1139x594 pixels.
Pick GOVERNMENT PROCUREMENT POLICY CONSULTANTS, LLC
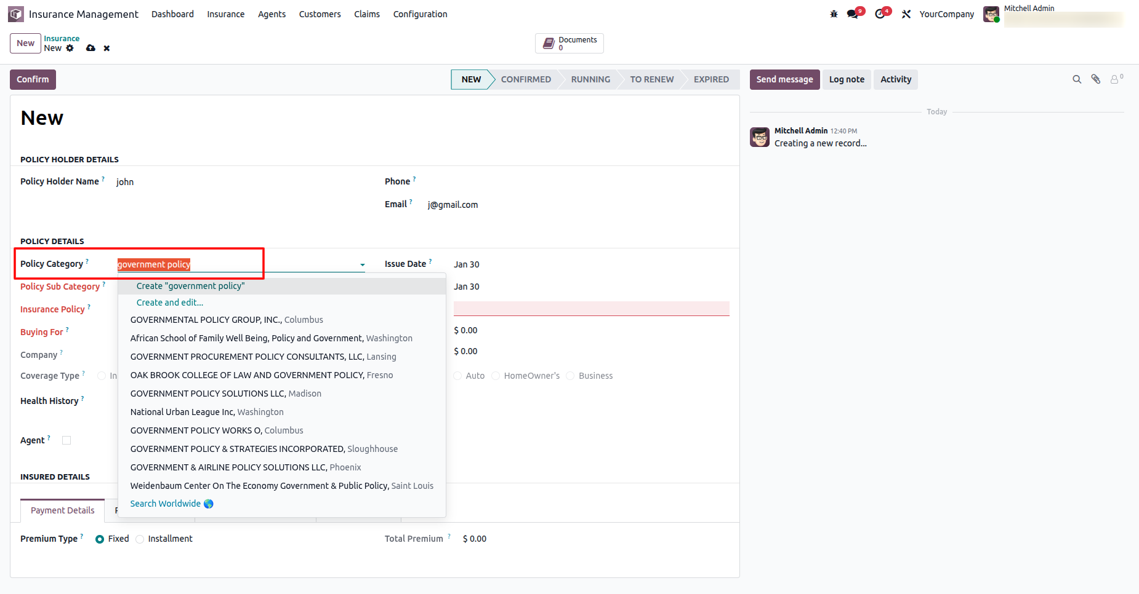point(282,357)
